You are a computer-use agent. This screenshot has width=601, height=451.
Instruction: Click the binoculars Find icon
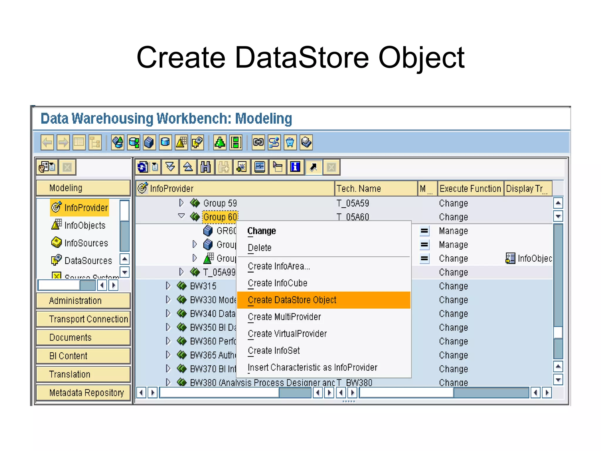[x=206, y=167]
